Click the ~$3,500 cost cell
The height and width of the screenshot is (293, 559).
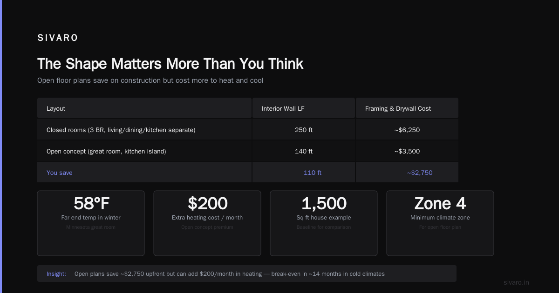coord(407,151)
